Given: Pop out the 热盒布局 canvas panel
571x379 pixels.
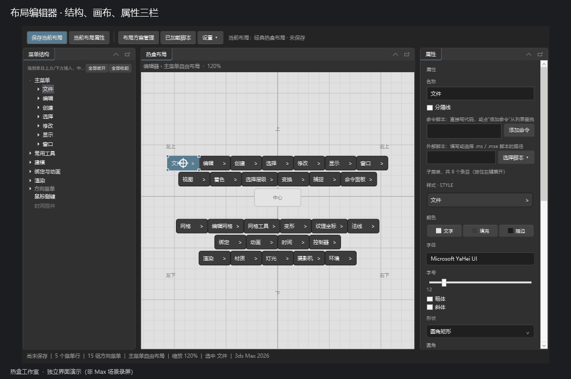Looking at the screenshot, I should pyautogui.click(x=407, y=54).
